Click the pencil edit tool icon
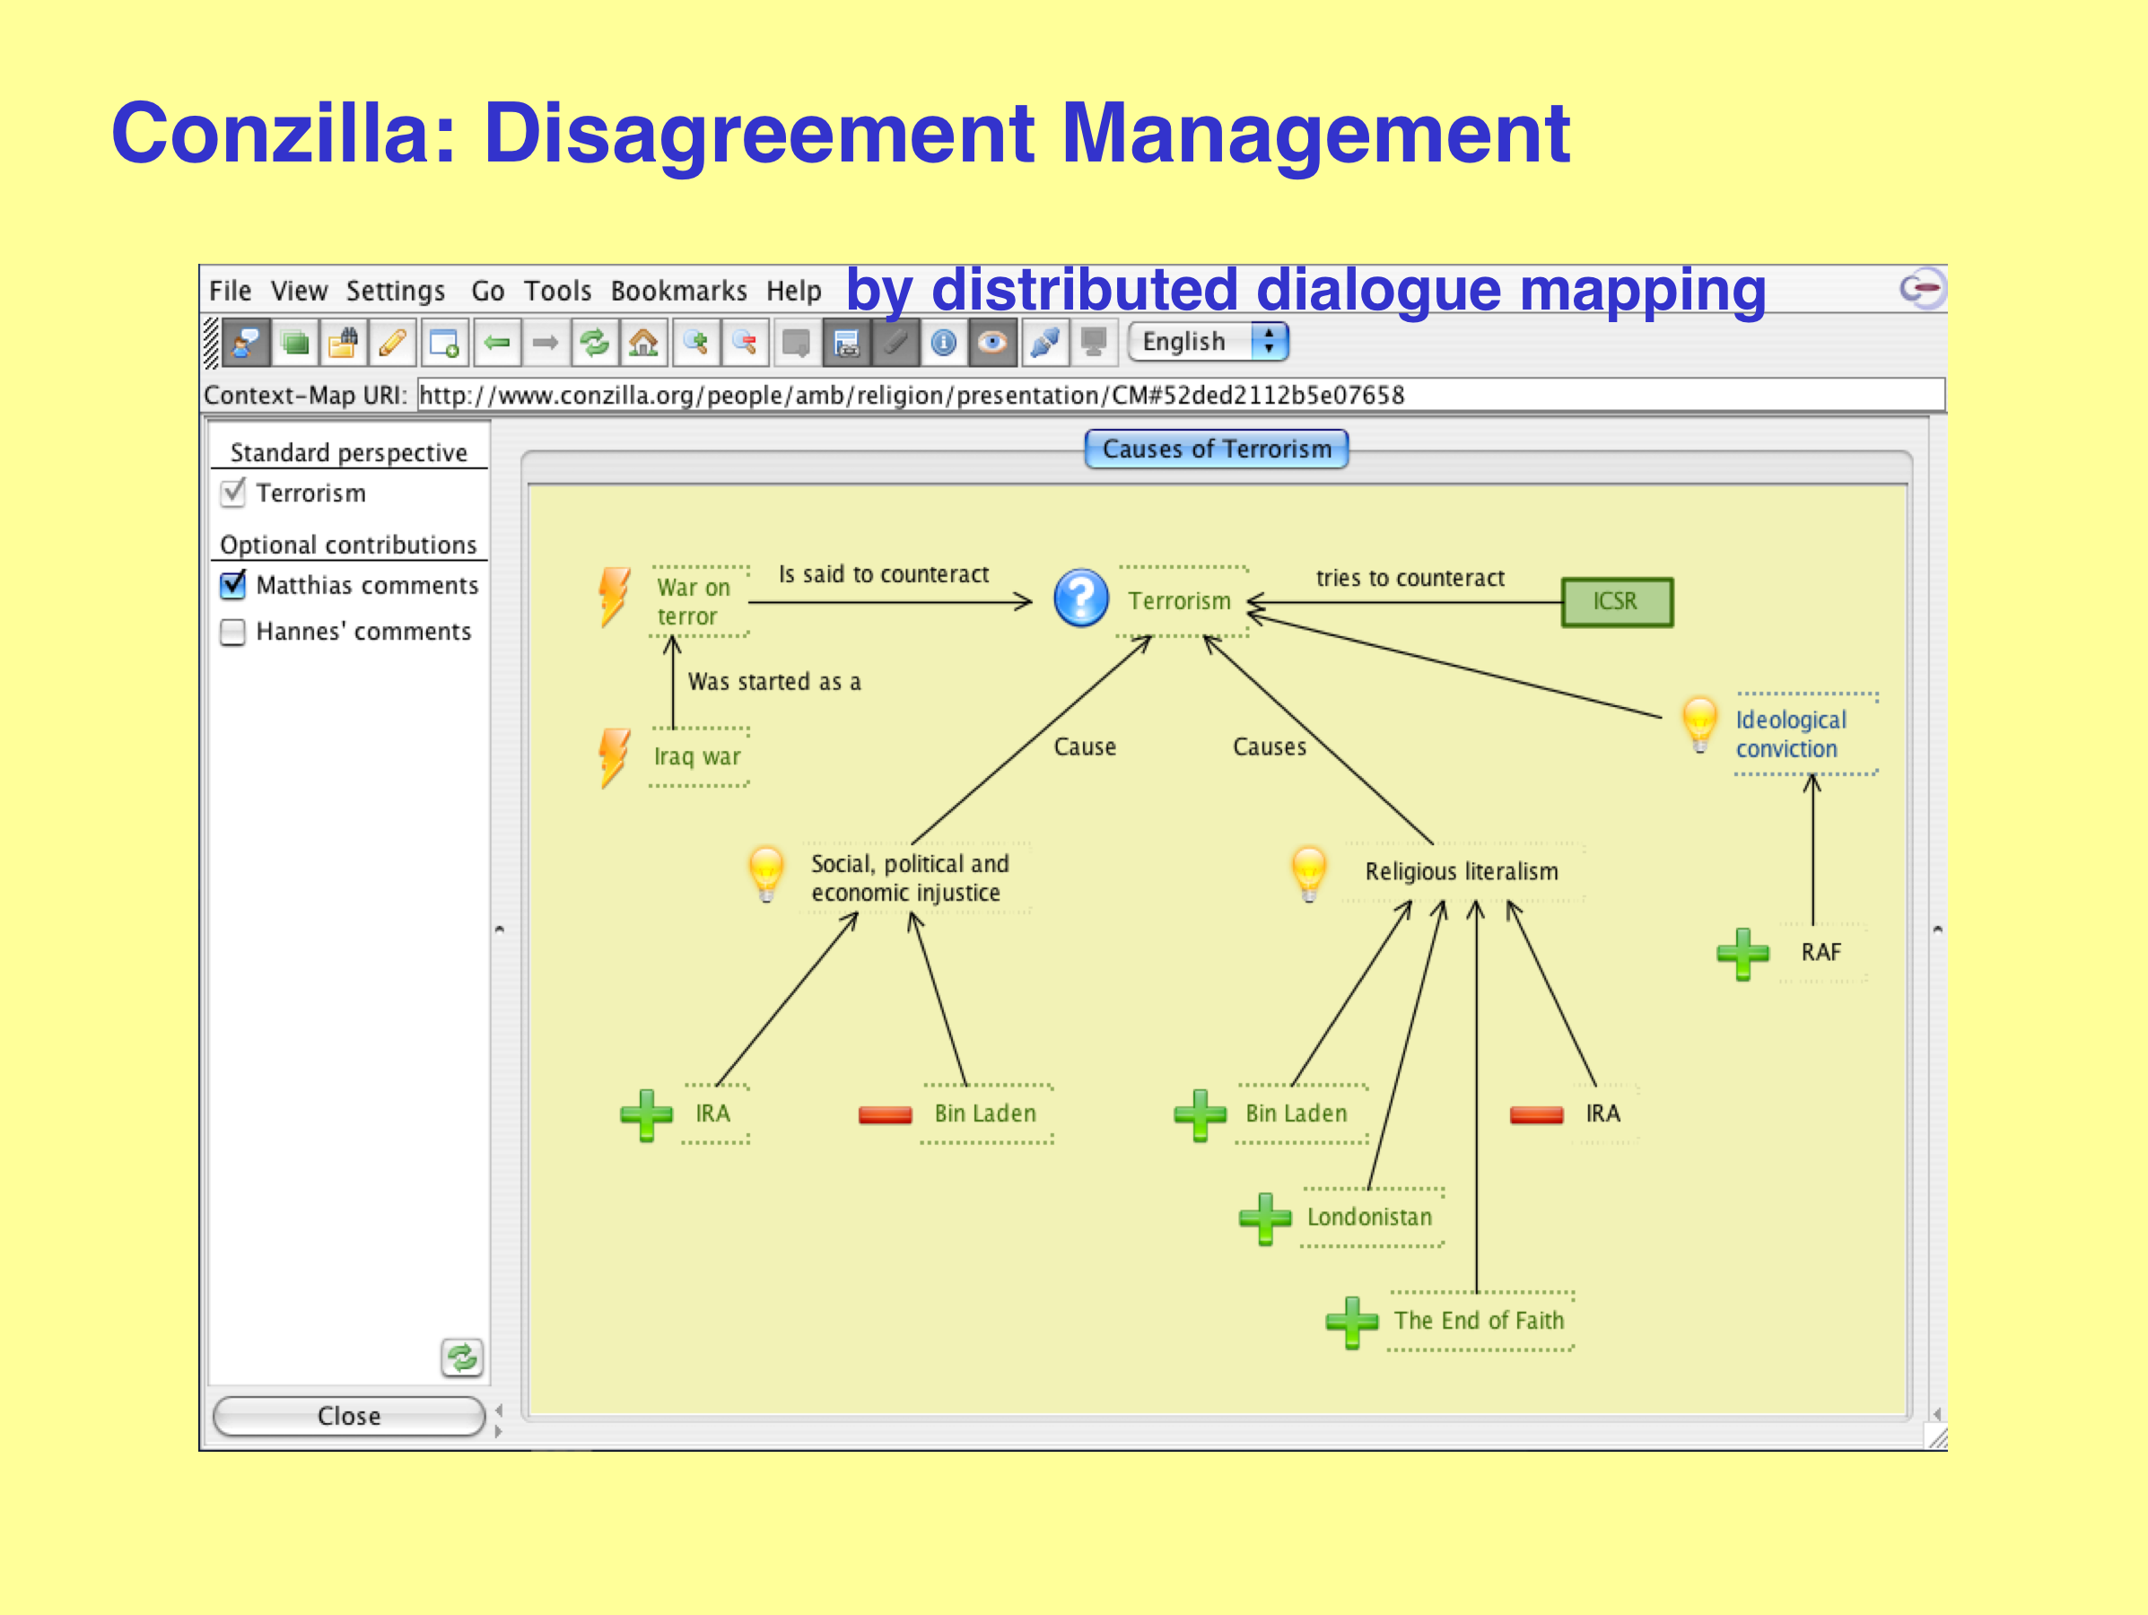This screenshot has height=1615, width=2148. click(x=392, y=343)
